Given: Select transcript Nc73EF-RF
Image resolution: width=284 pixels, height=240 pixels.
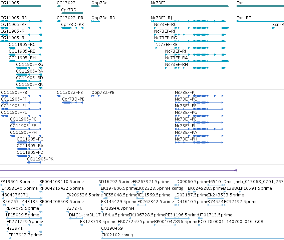Looking at the screenshot, I should pos(190,35).
